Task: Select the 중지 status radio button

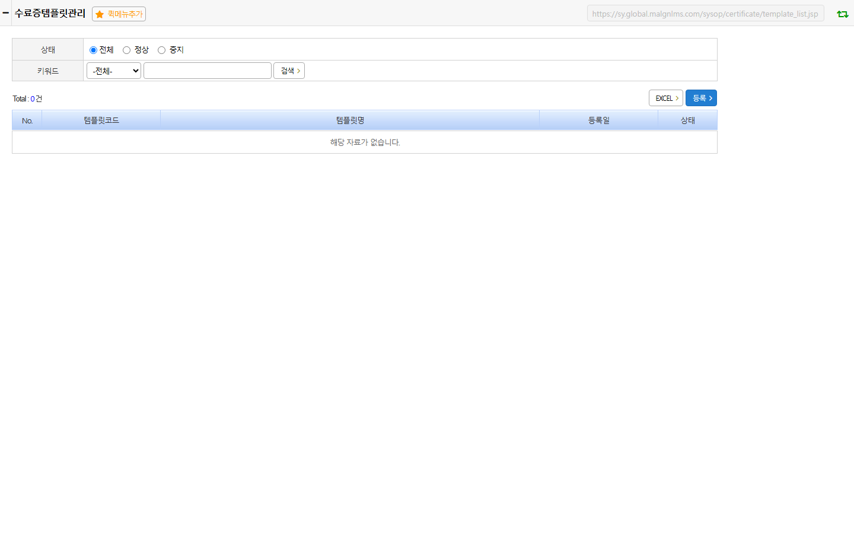Action: coord(161,50)
